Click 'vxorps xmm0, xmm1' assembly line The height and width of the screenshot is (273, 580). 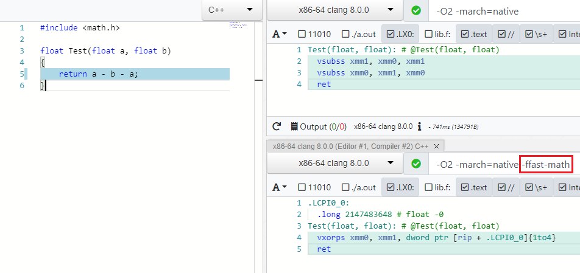tap(436, 238)
